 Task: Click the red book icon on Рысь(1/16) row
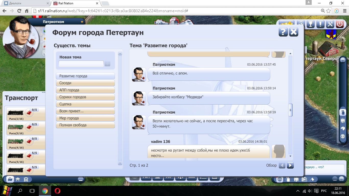point(30,113)
